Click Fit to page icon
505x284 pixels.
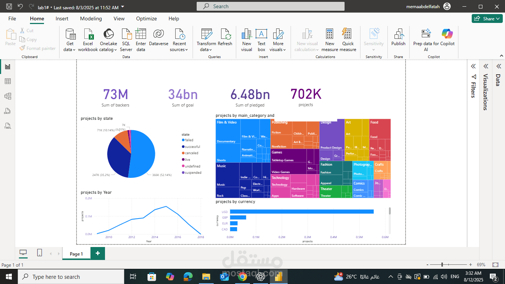click(x=495, y=265)
